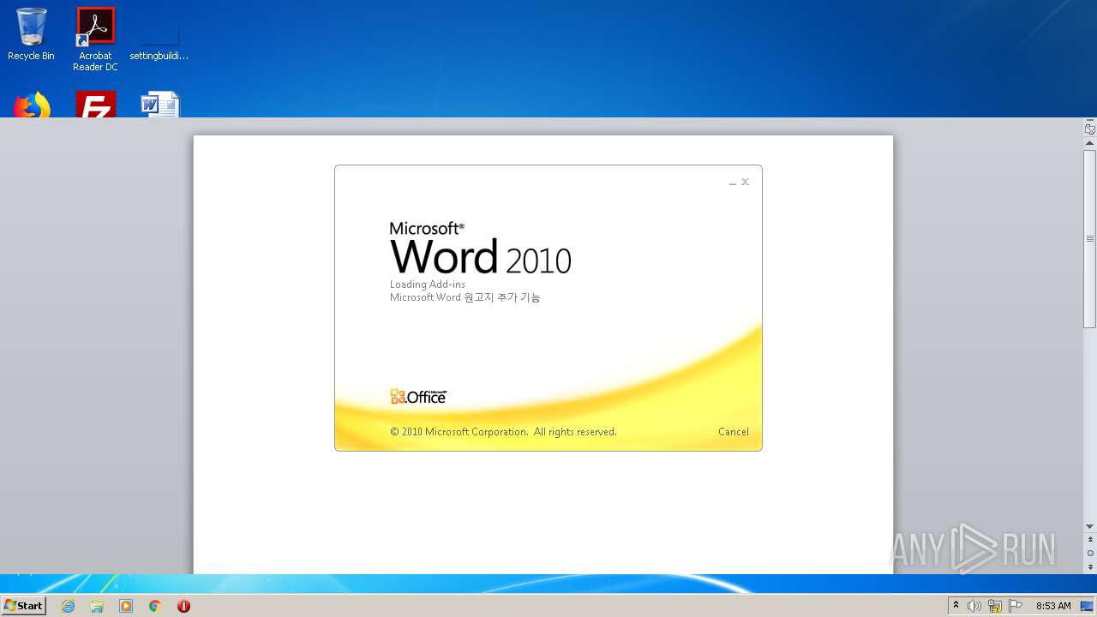Close the Word 2010 splash screen

pyautogui.click(x=745, y=182)
